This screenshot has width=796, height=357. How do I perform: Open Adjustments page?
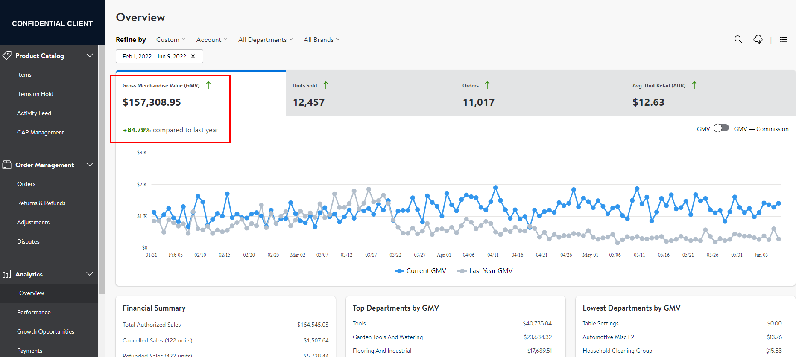coord(33,222)
